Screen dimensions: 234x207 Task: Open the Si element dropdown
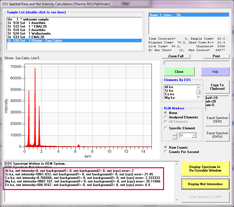pyautogui.click(x=194, y=135)
